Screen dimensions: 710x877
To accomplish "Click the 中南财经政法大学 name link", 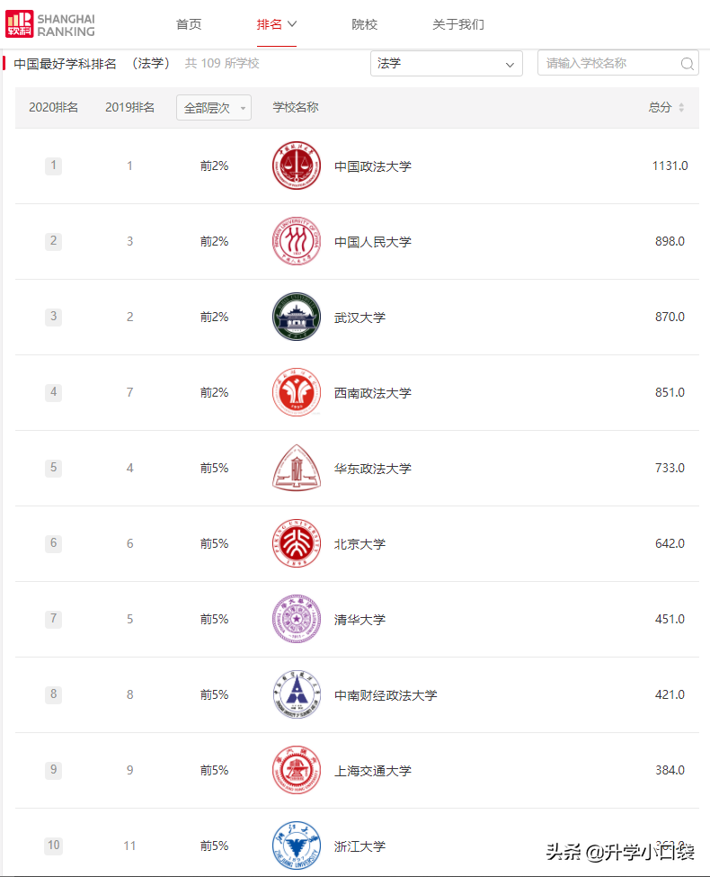I will [x=387, y=694].
